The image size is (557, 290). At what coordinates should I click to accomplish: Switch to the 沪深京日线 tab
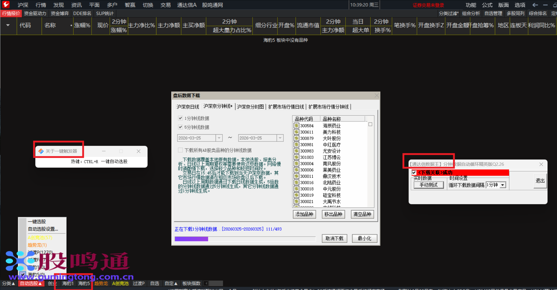coord(188,107)
